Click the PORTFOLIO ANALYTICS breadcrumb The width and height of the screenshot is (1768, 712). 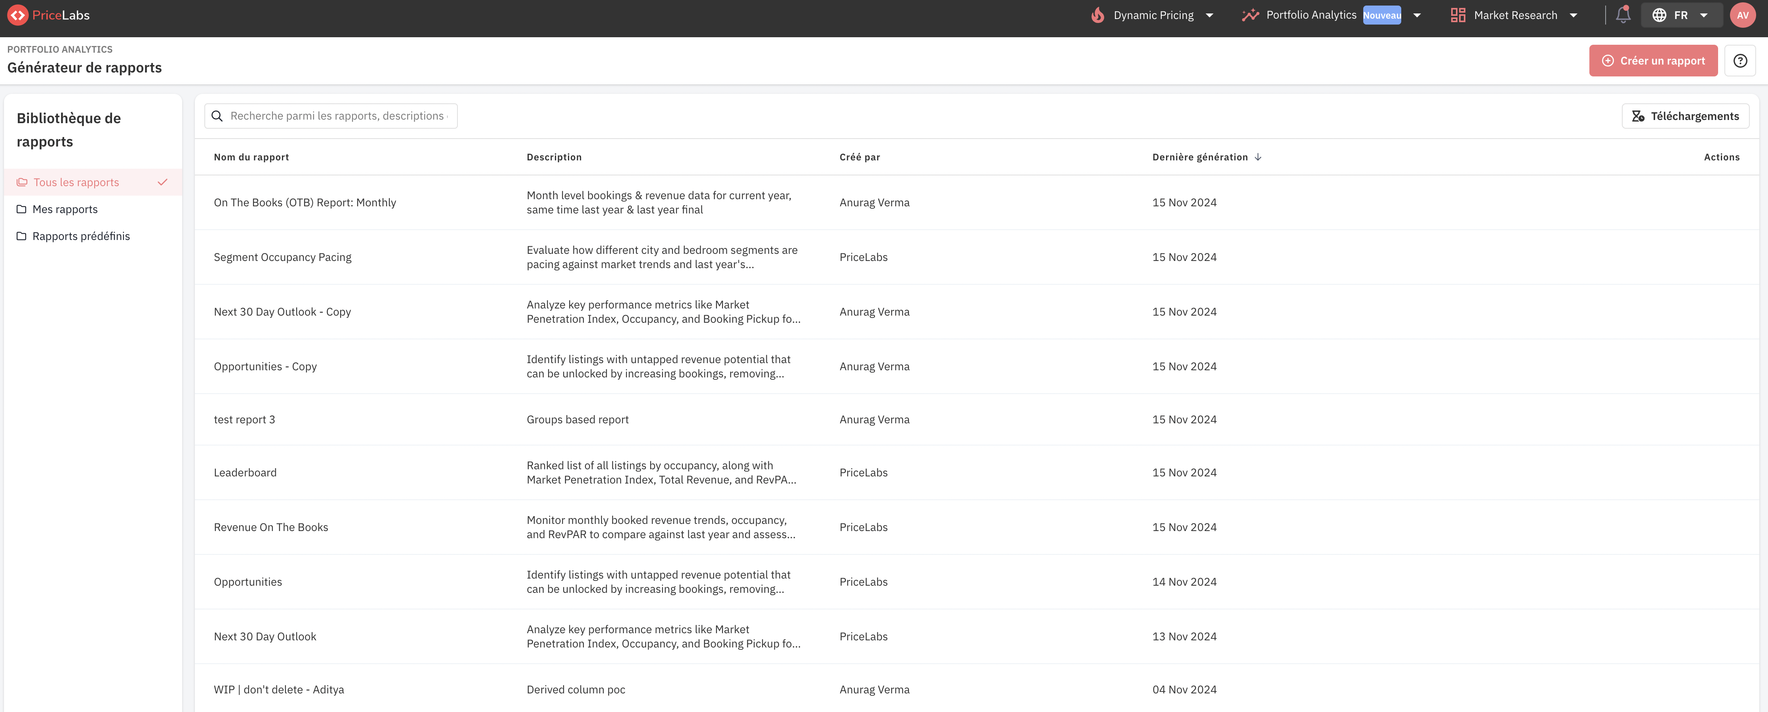coord(60,49)
